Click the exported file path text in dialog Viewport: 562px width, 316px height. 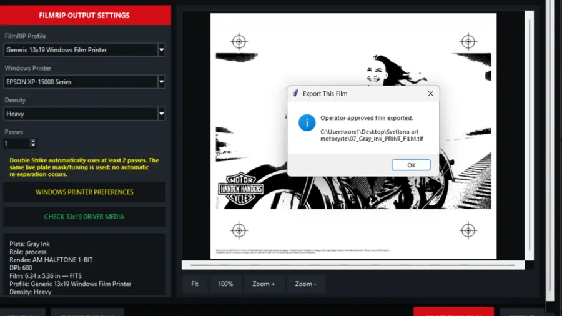pyautogui.click(x=372, y=135)
